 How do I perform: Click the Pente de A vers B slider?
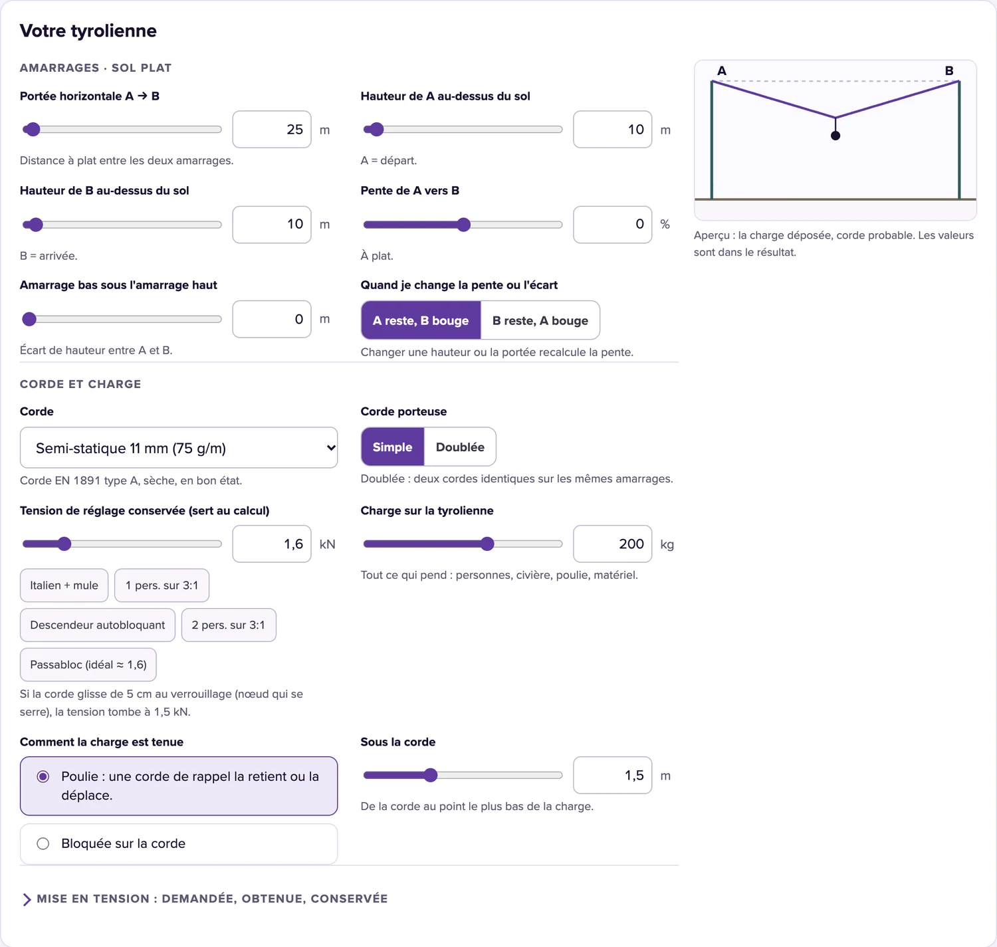(463, 225)
